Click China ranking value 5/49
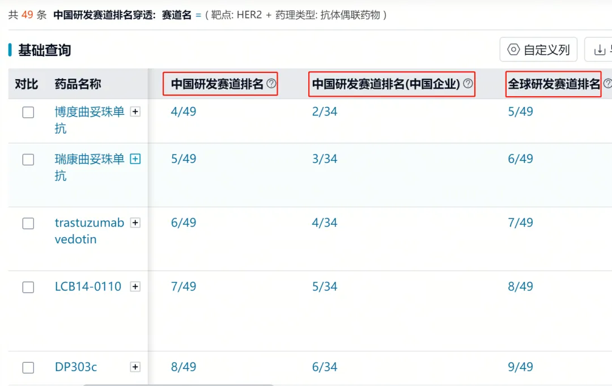Screen dimensions: 612x386 (184, 158)
